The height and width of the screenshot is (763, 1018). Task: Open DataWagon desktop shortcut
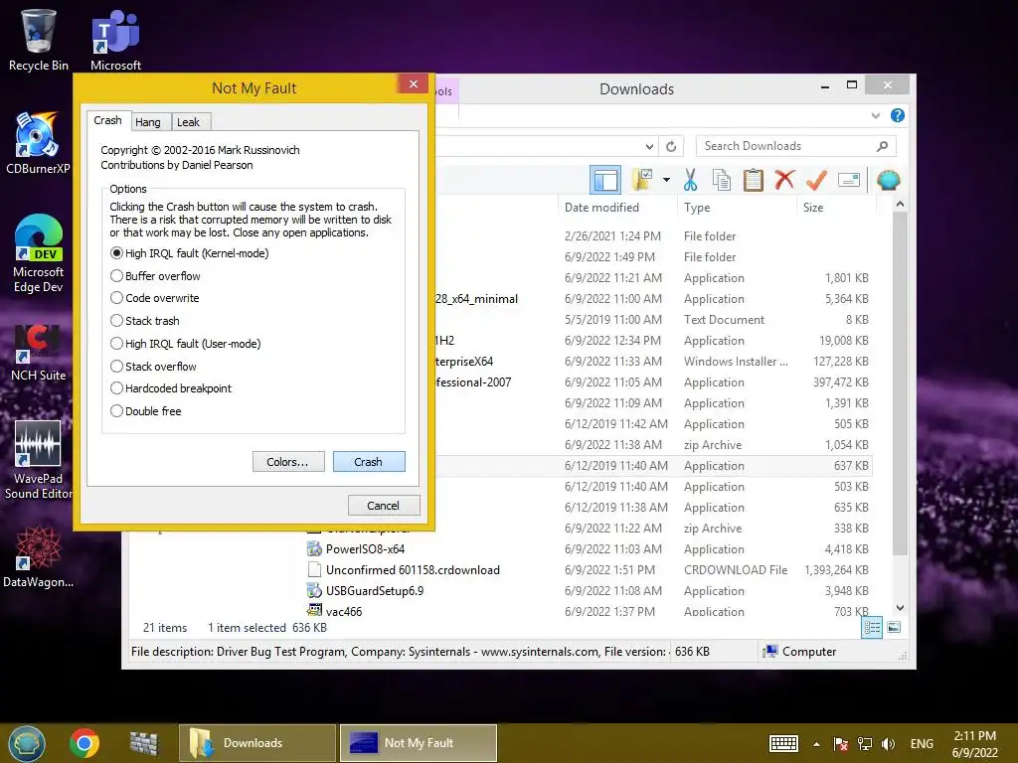(38, 556)
